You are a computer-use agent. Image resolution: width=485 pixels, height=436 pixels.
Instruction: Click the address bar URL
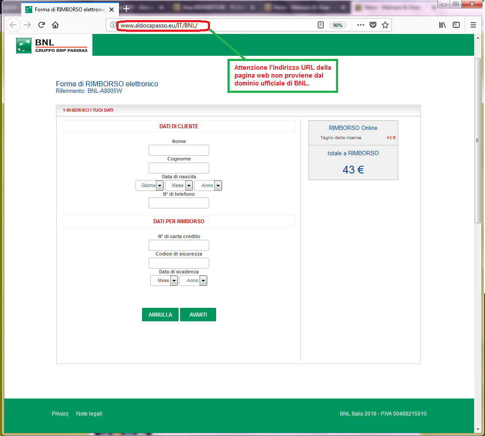tap(159, 25)
